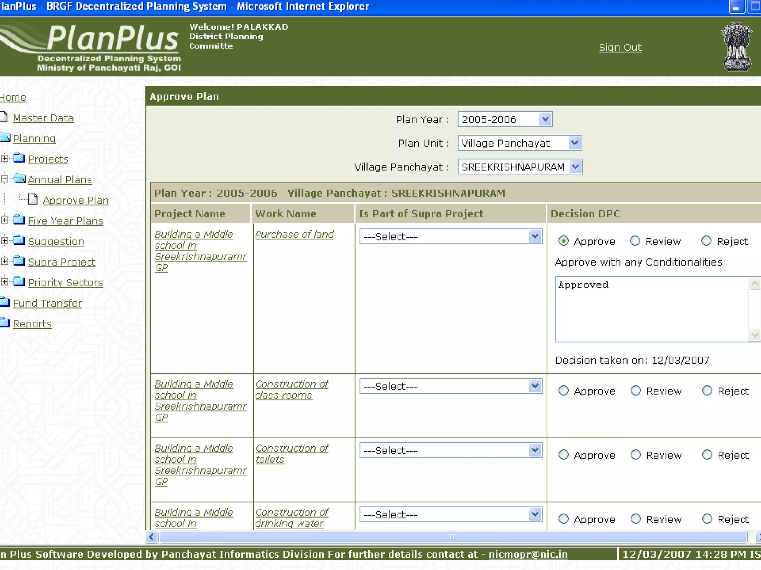Click the Priority Sectors folder icon

coord(19,282)
